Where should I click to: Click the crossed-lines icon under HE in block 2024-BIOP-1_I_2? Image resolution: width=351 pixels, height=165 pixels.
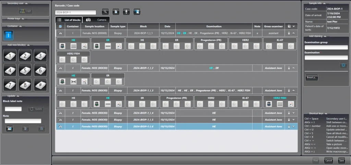[73, 82]
